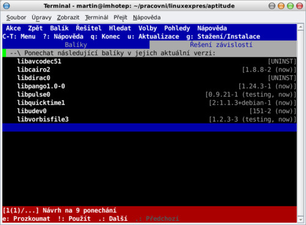The height and width of the screenshot is (225, 306).
Task: Open the terminal Nápověda menu in menu bar
Action: click(x=146, y=18)
